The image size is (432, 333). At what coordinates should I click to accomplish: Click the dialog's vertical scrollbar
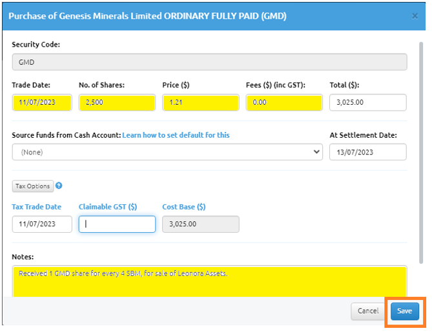[x=421, y=153]
